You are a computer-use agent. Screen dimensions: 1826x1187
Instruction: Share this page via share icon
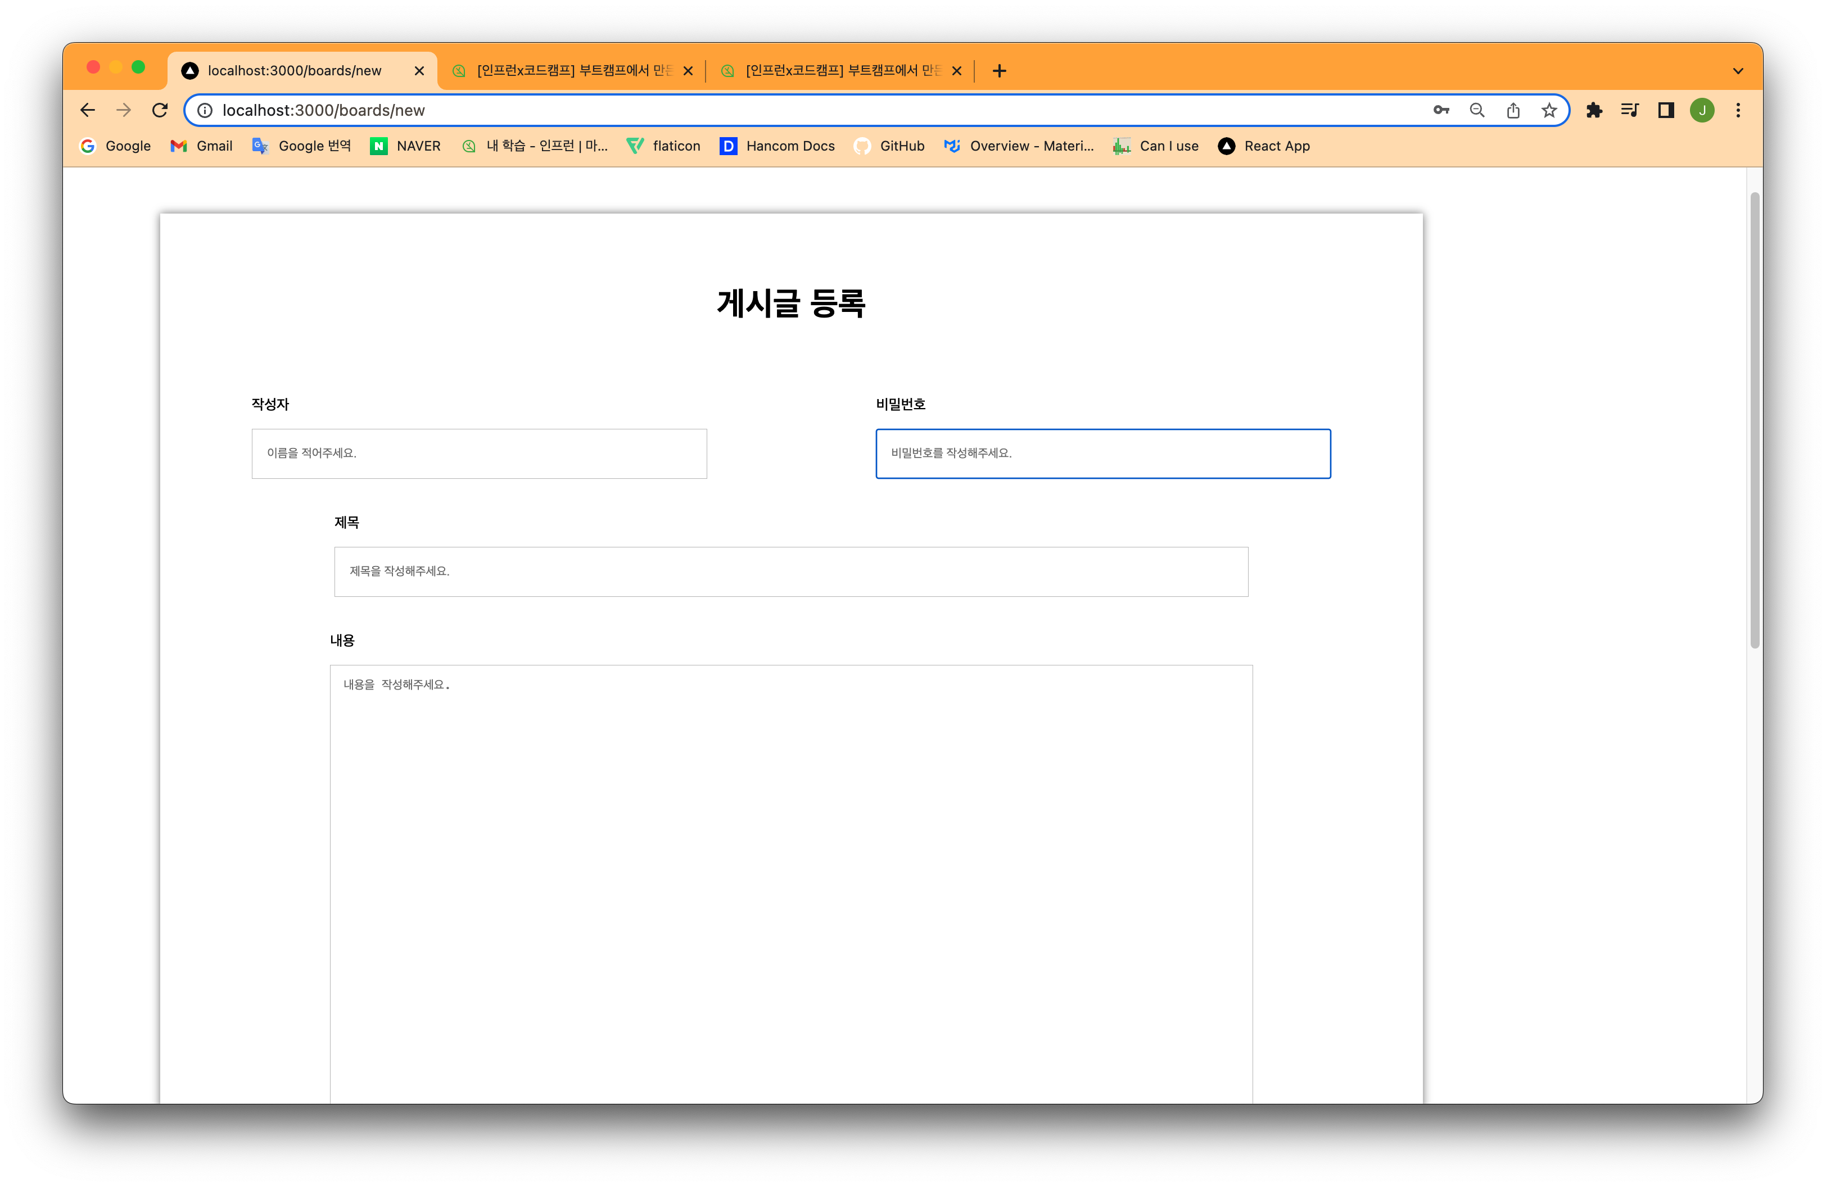(x=1513, y=110)
